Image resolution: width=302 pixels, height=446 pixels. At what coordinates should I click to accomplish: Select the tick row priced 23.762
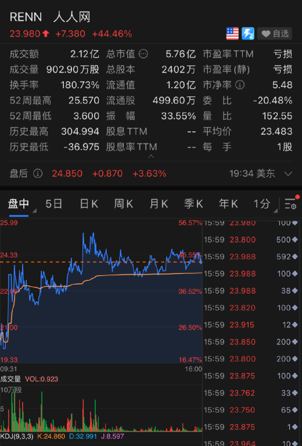[251, 393]
